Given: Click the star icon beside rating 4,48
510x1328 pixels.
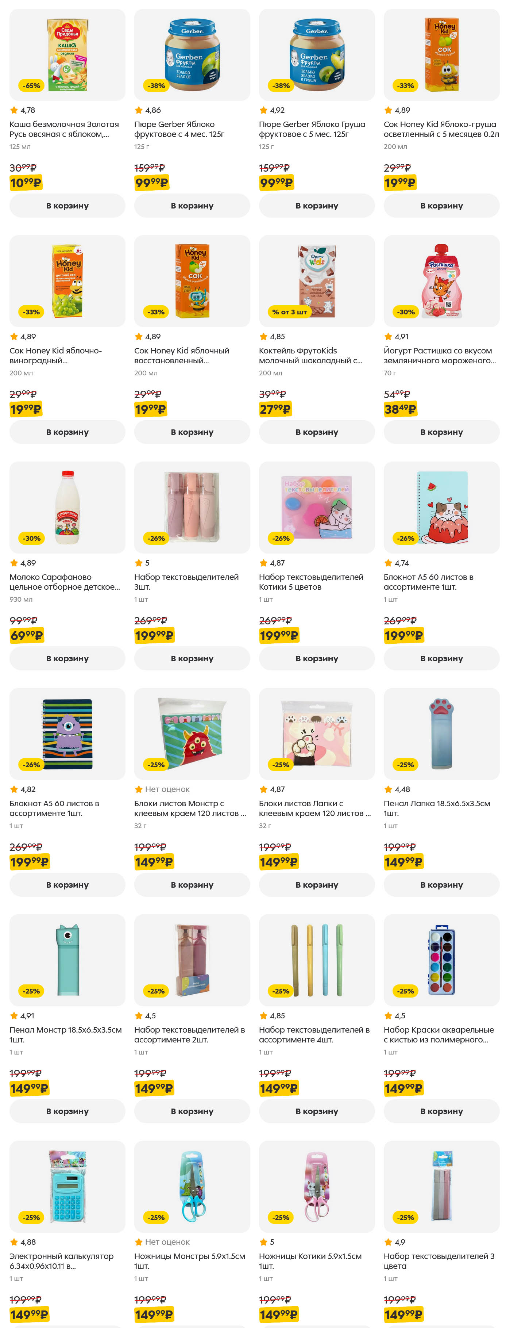Looking at the screenshot, I should click(388, 789).
